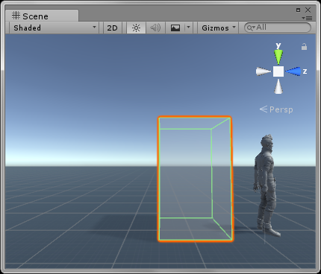Toggle scene lighting sun icon
The height and width of the screenshot is (274, 321).
coord(136,28)
